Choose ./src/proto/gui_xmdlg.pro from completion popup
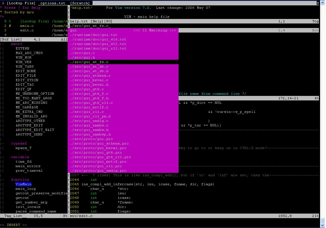 123,171
